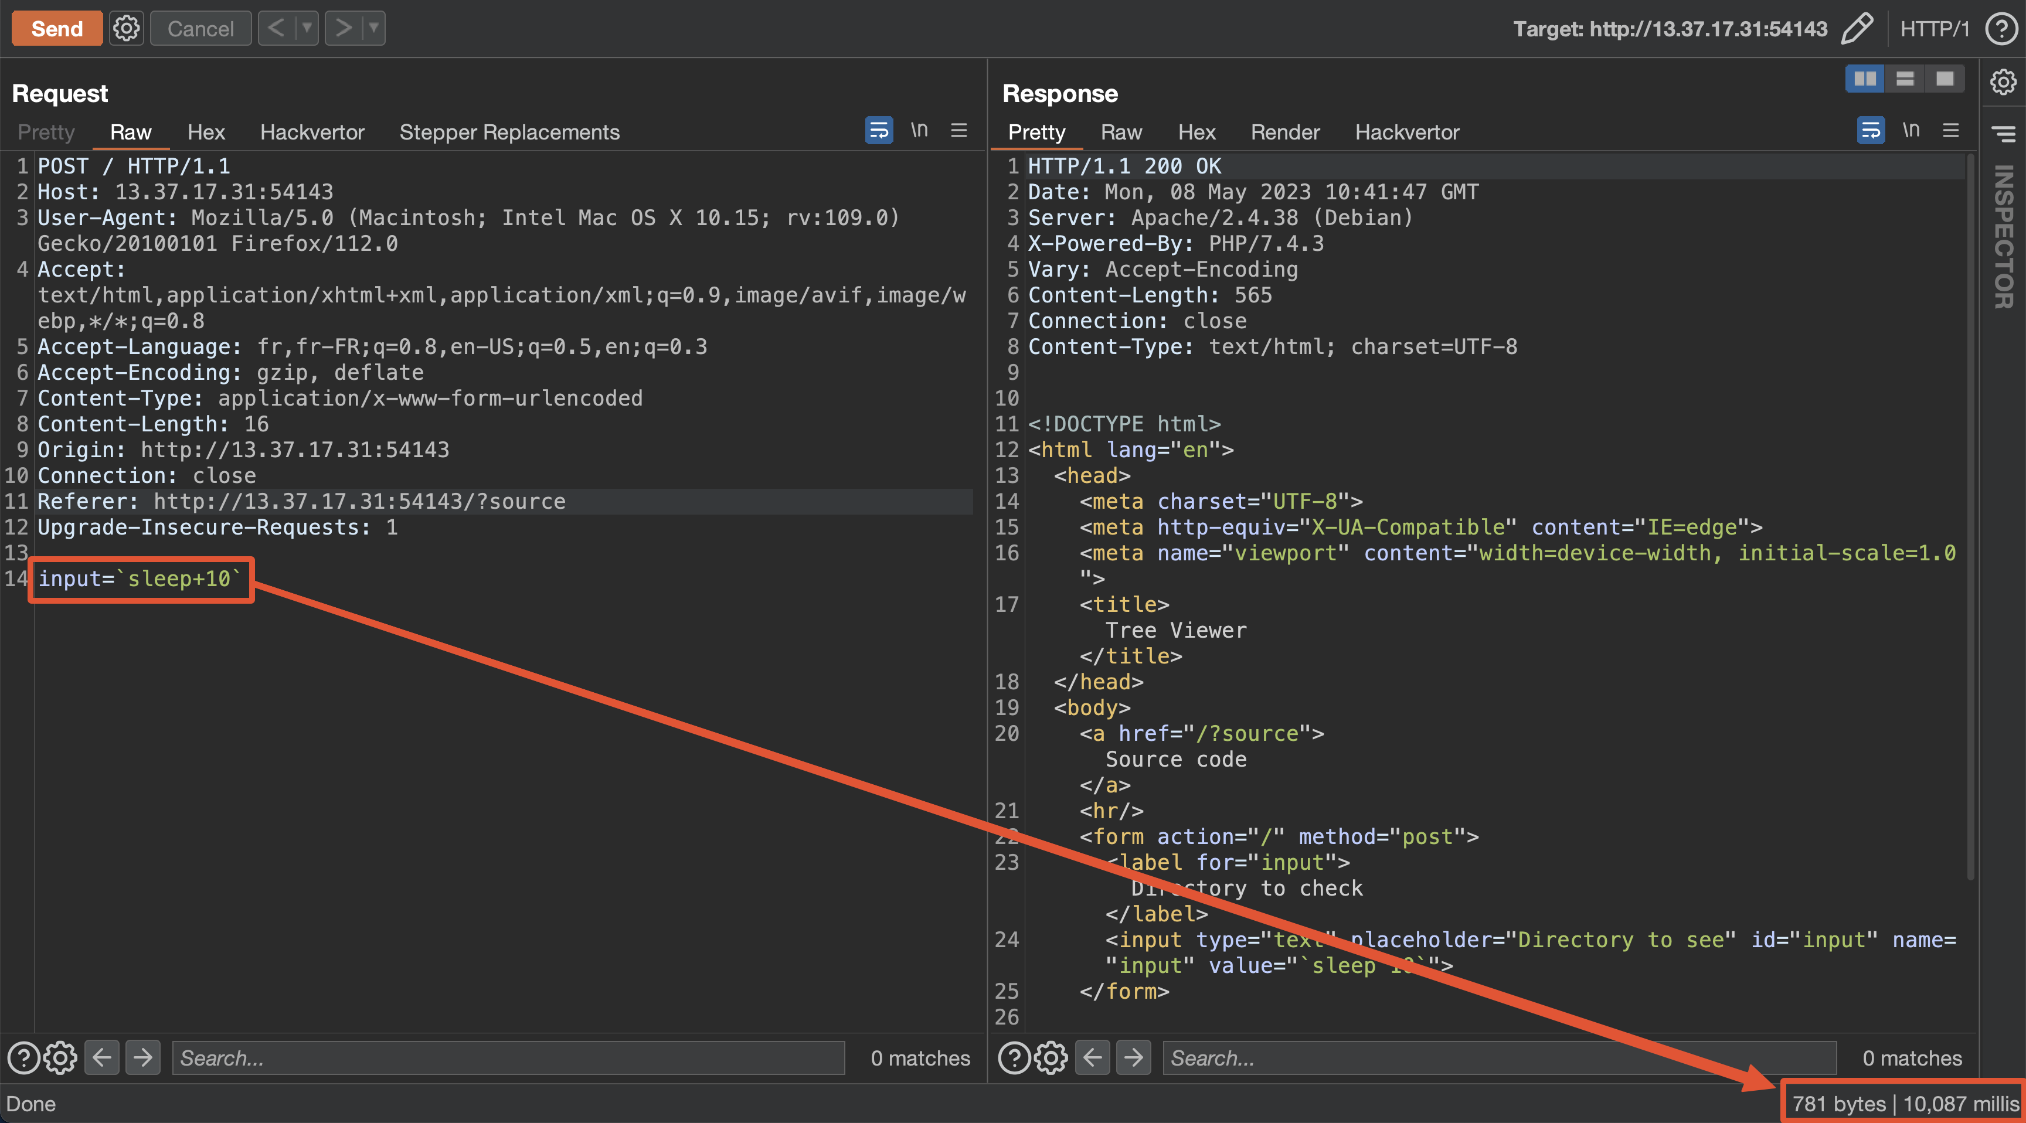Screen dimensions: 2026x1123
Task: Open the Request Hex tab
Action: tap(206, 132)
